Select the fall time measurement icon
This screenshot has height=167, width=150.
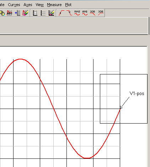pyautogui.click(x=69, y=13)
